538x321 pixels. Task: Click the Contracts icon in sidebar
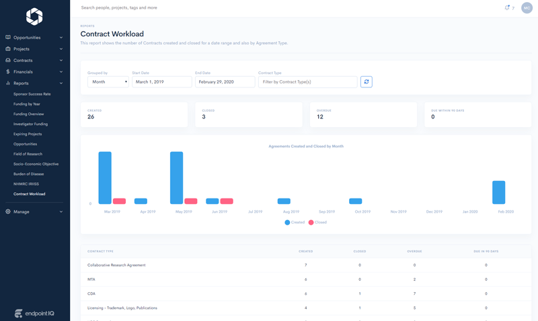[8, 61]
